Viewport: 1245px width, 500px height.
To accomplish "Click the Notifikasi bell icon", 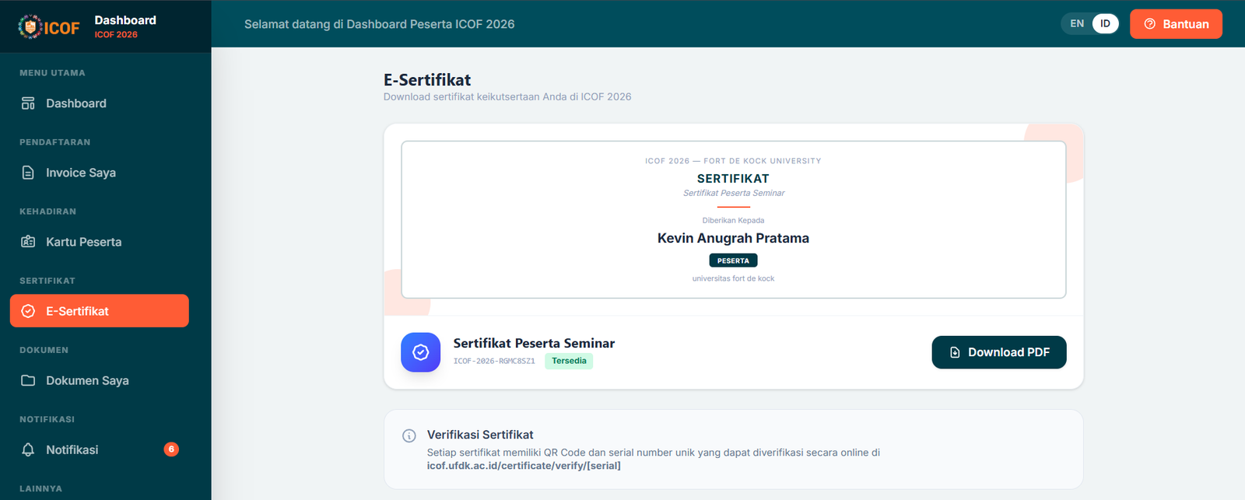I will tap(28, 449).
